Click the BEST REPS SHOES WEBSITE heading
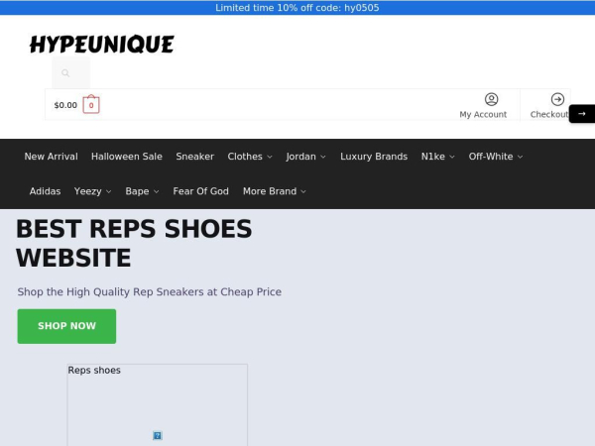Image resolution: width=595 pixels, height=446 pixels. coord(134,243)
